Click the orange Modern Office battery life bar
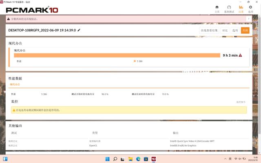Viewport: 261px width, 163px height. [117, 55]
